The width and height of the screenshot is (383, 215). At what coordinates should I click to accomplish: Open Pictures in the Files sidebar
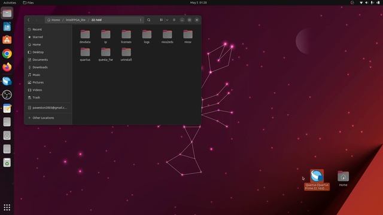click(x=48, y=82)
